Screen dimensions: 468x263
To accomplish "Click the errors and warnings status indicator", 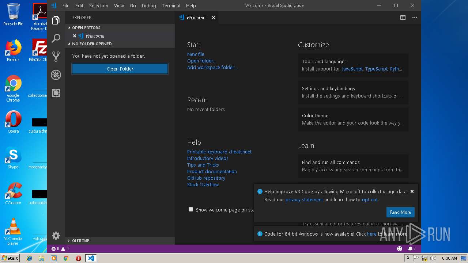I will pos(60,249).
